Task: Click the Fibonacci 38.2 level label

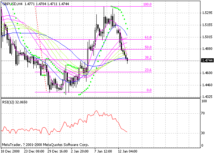Action: coord(148,58)
